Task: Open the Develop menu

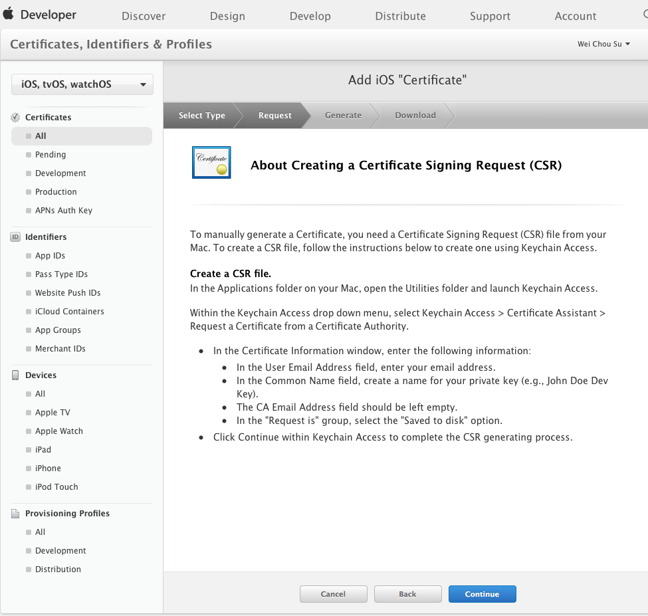Action: 310,16
